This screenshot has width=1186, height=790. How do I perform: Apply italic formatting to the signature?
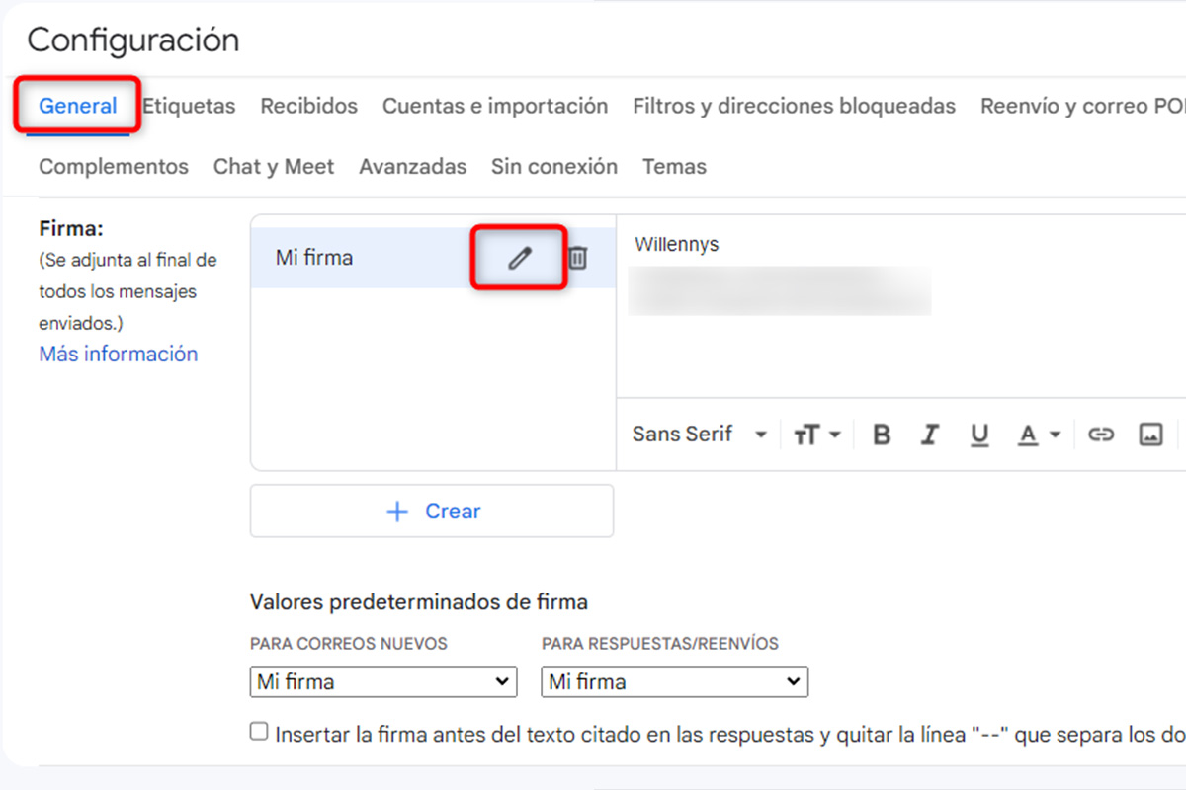tap(930, 434)
